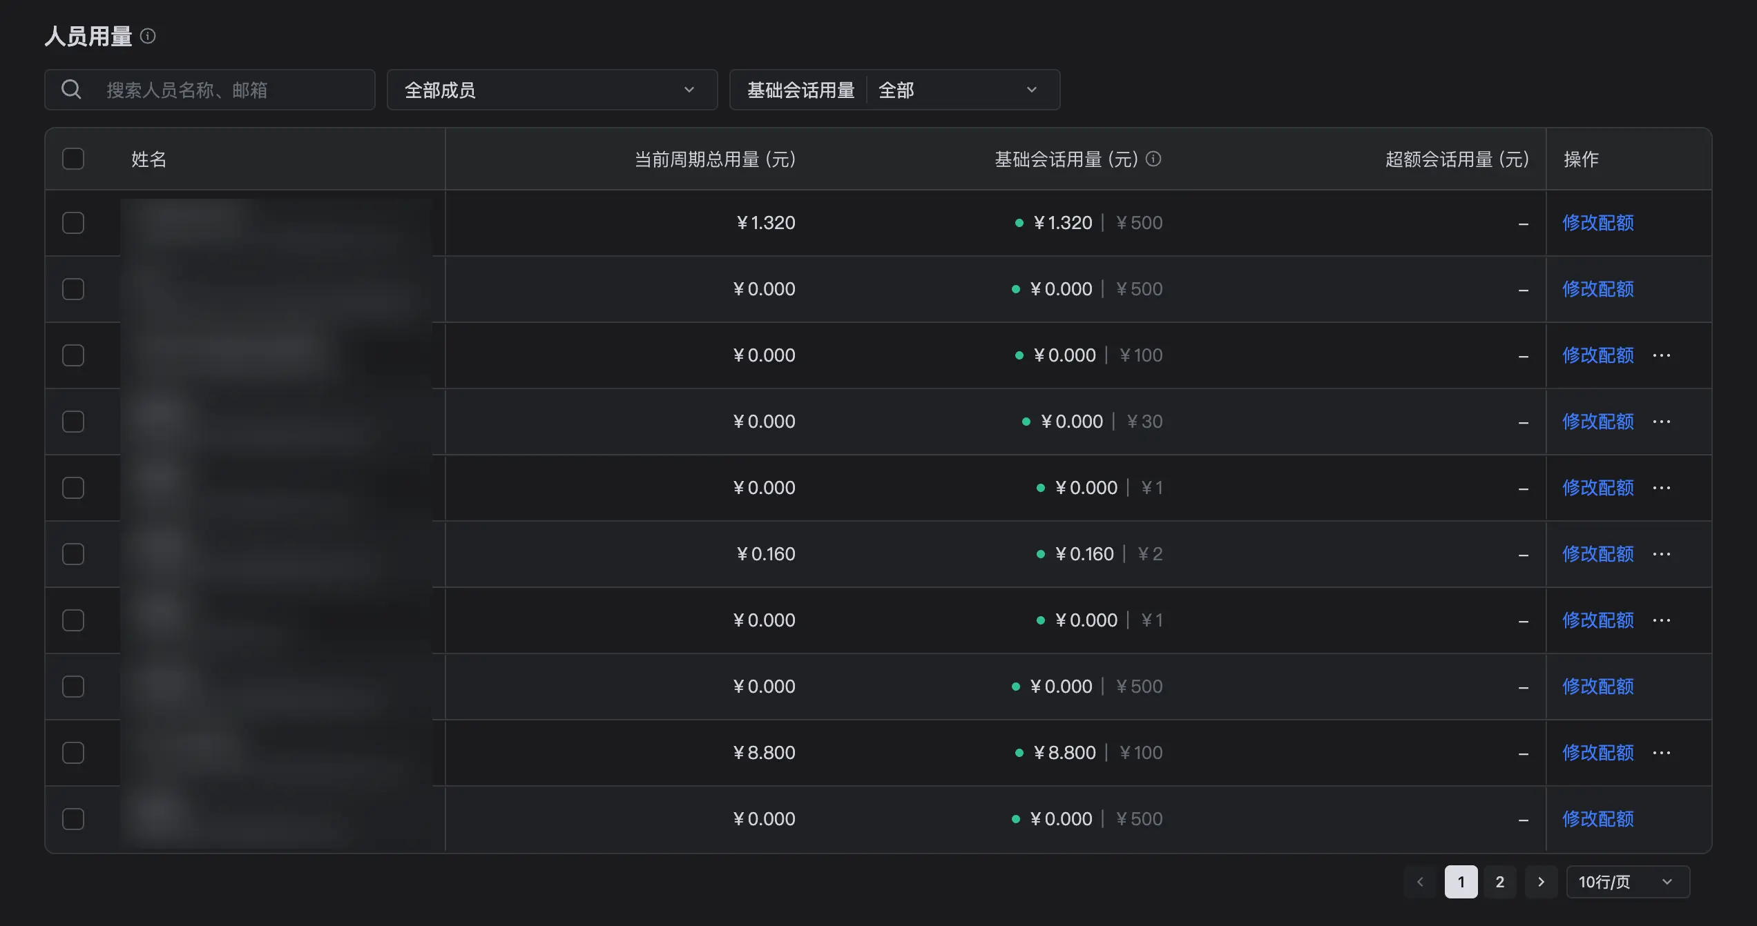Open the 10行/页 rows-per-page dropdown
The width and height of the screenshot is (1757, 926).
pyautogui.click(x=1628, y=882)
